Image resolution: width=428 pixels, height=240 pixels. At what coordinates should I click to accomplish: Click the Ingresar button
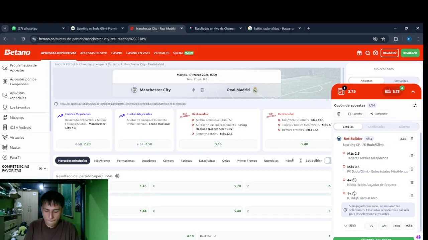point(410,53)
